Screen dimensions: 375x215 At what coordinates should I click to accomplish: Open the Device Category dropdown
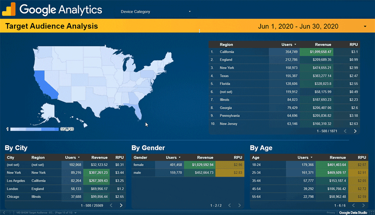click(x=156, y=12)
